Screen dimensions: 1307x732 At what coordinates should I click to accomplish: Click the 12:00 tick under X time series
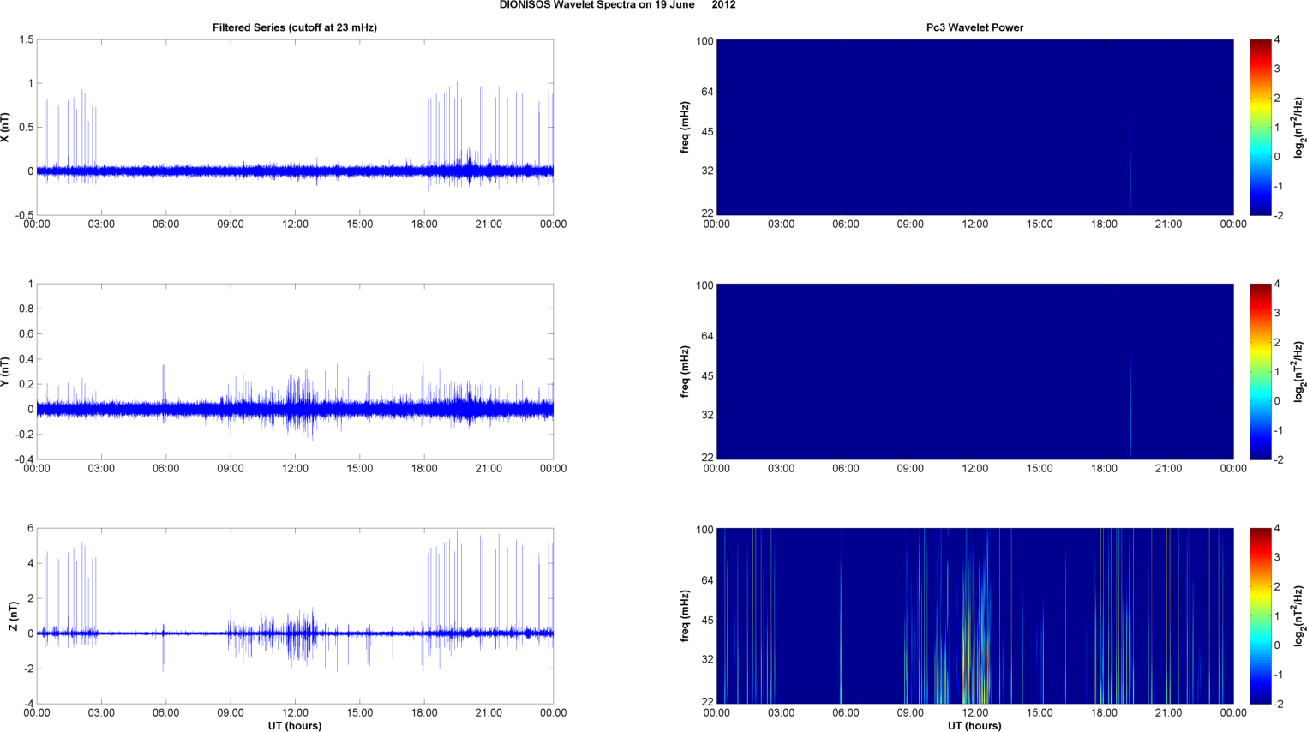[x=295, y=225]
